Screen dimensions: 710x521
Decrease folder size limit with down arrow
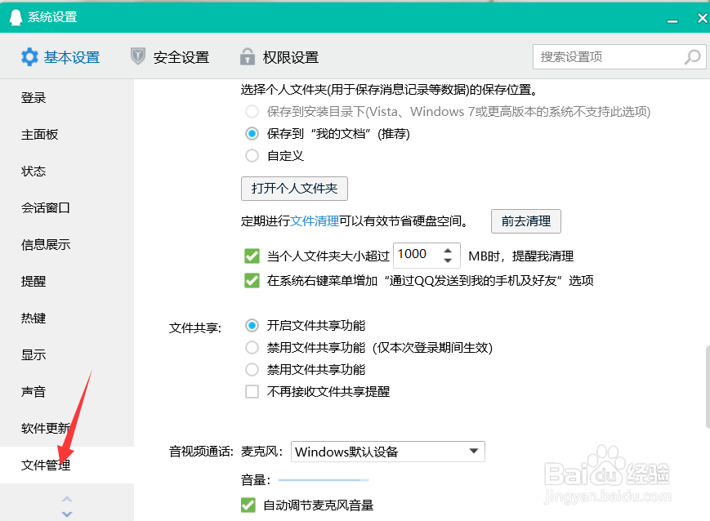tap(448, 260)
